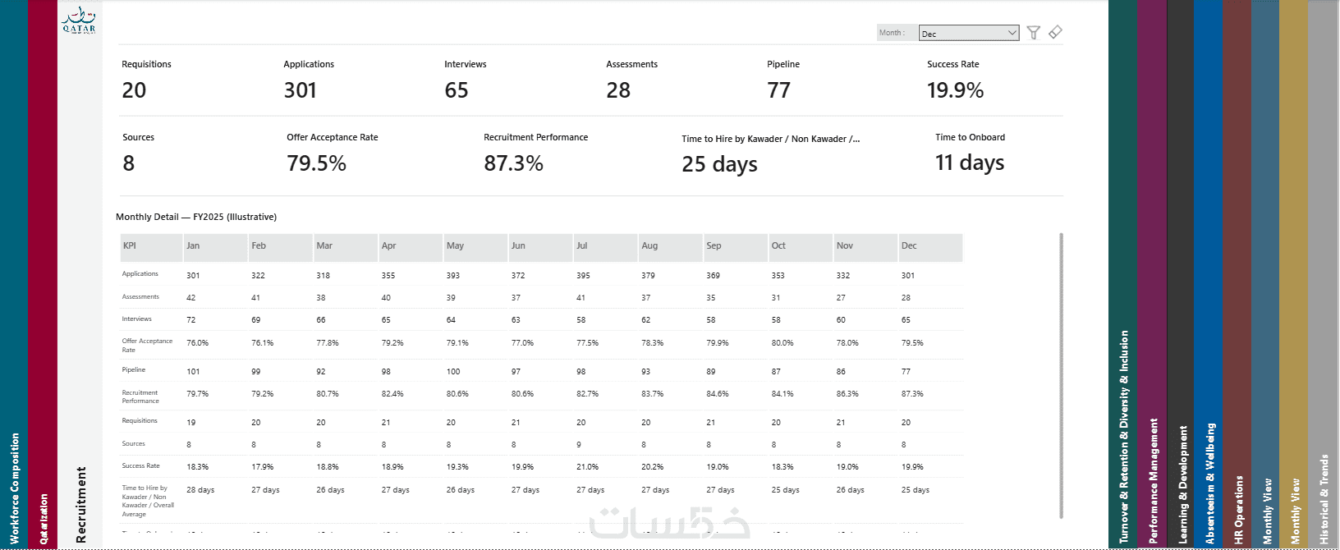Expand the Month combo box arrow
Image resolution: width=1340 pixels, height=550 pixels.
(x=1012, y=33)
